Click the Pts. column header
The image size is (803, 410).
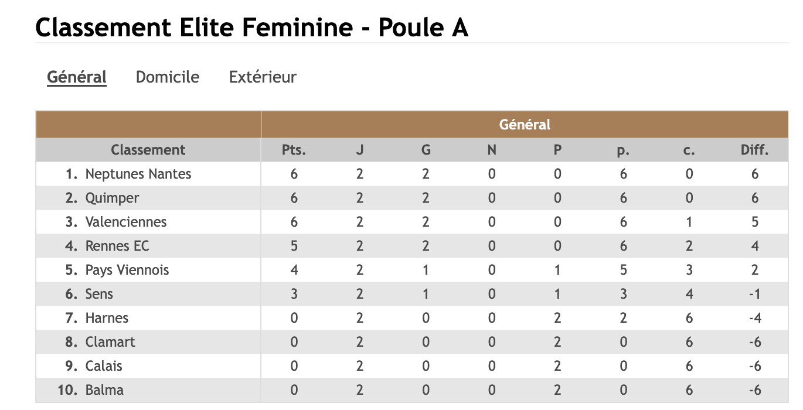(x=294, y=150)
